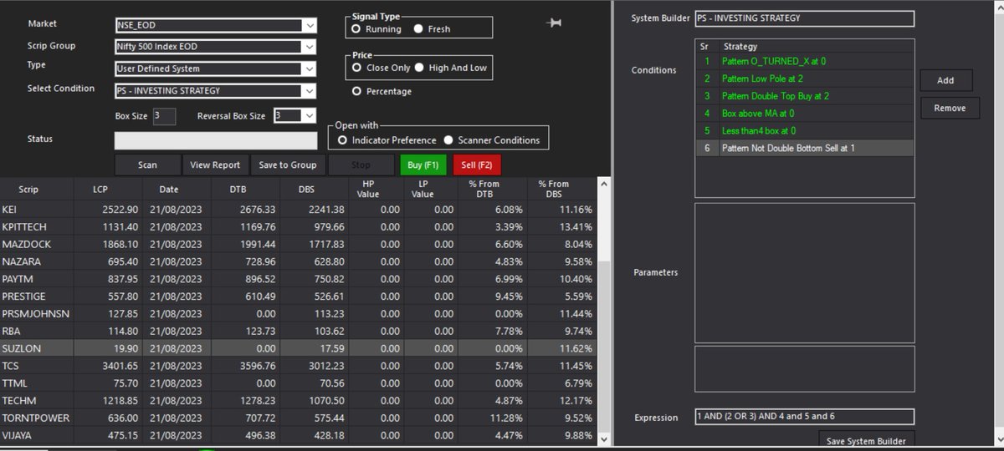Select the TCS scrip row
The height and width of the screenshot is (451, 1004).
click(298, 365)
